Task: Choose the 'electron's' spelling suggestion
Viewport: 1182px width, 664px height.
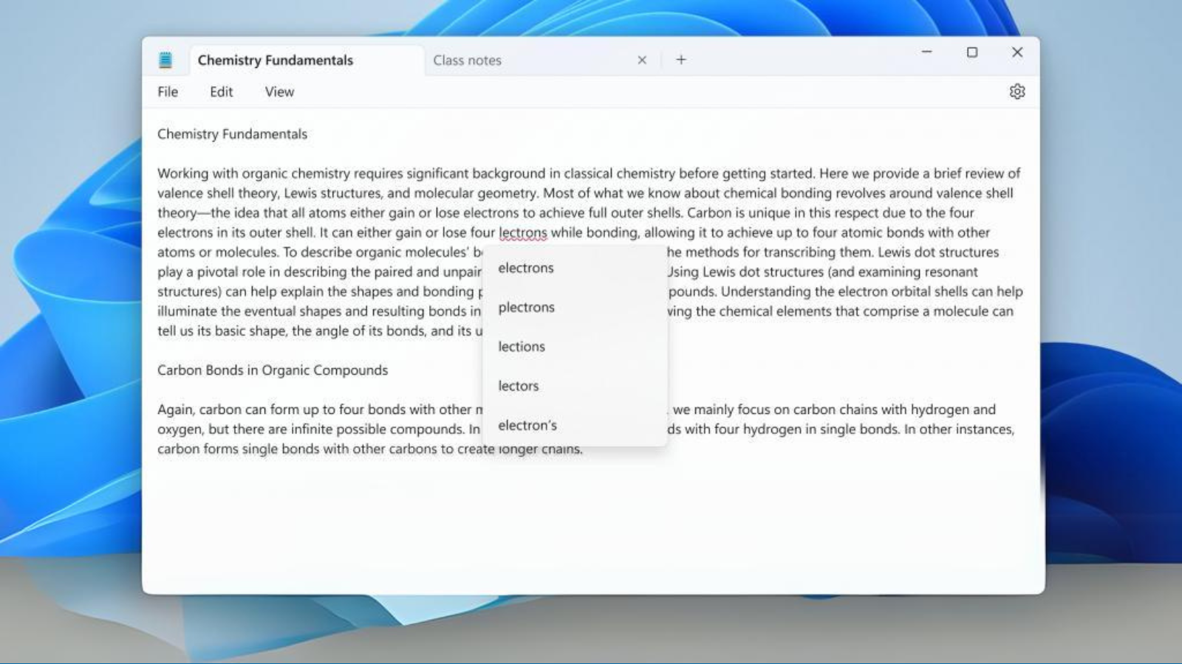Action: (575, 425)
